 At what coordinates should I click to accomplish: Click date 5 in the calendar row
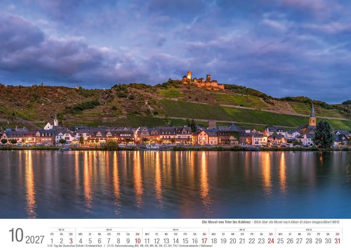(90, 241)
